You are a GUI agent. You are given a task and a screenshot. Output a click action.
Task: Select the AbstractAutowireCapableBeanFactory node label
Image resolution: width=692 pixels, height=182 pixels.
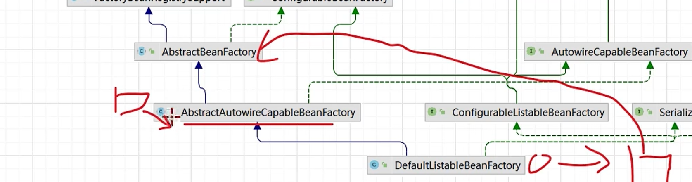click(x=268, y=112)
